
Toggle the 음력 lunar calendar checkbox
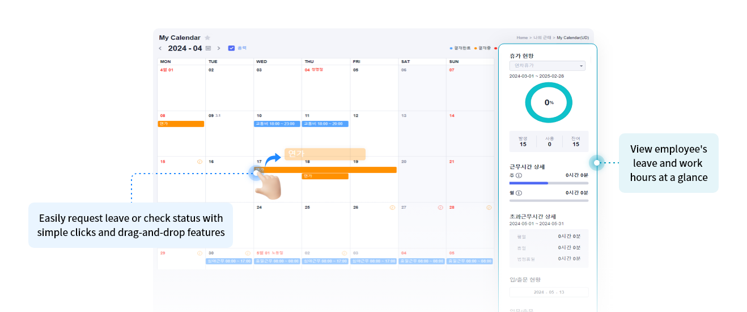(231, 48)
